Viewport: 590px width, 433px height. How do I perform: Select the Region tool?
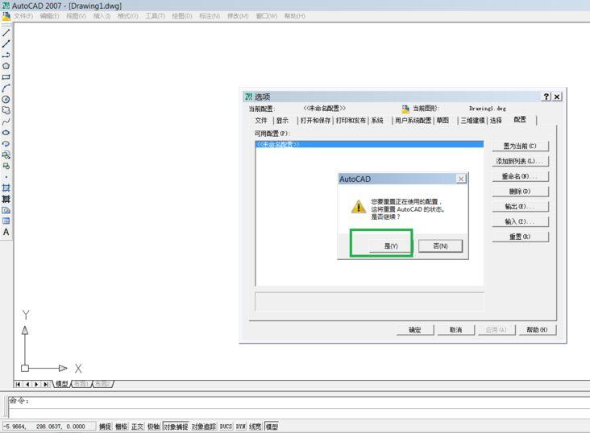tap(6, 210)
